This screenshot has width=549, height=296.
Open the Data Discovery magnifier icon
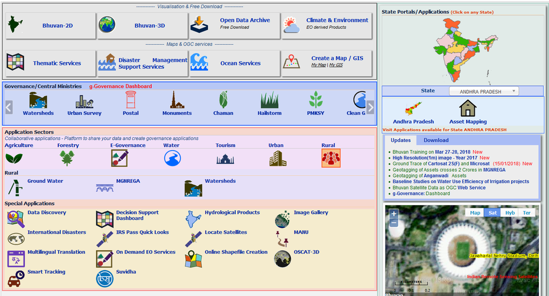coord(16,219)
